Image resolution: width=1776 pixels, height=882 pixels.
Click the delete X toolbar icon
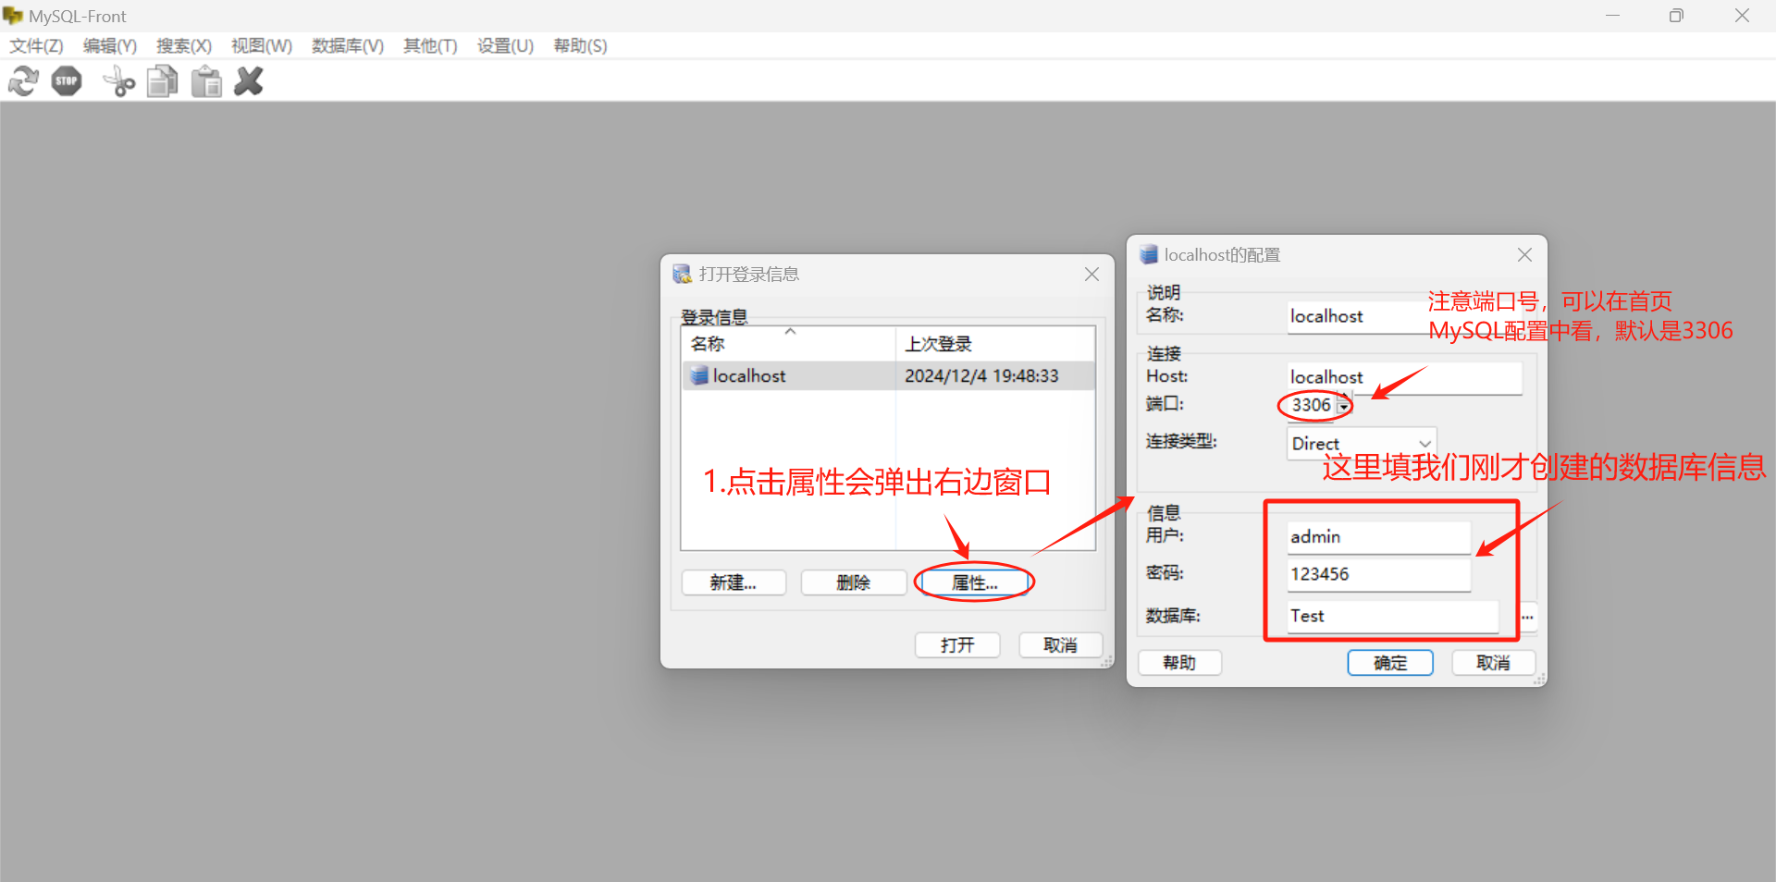[249, 81]
